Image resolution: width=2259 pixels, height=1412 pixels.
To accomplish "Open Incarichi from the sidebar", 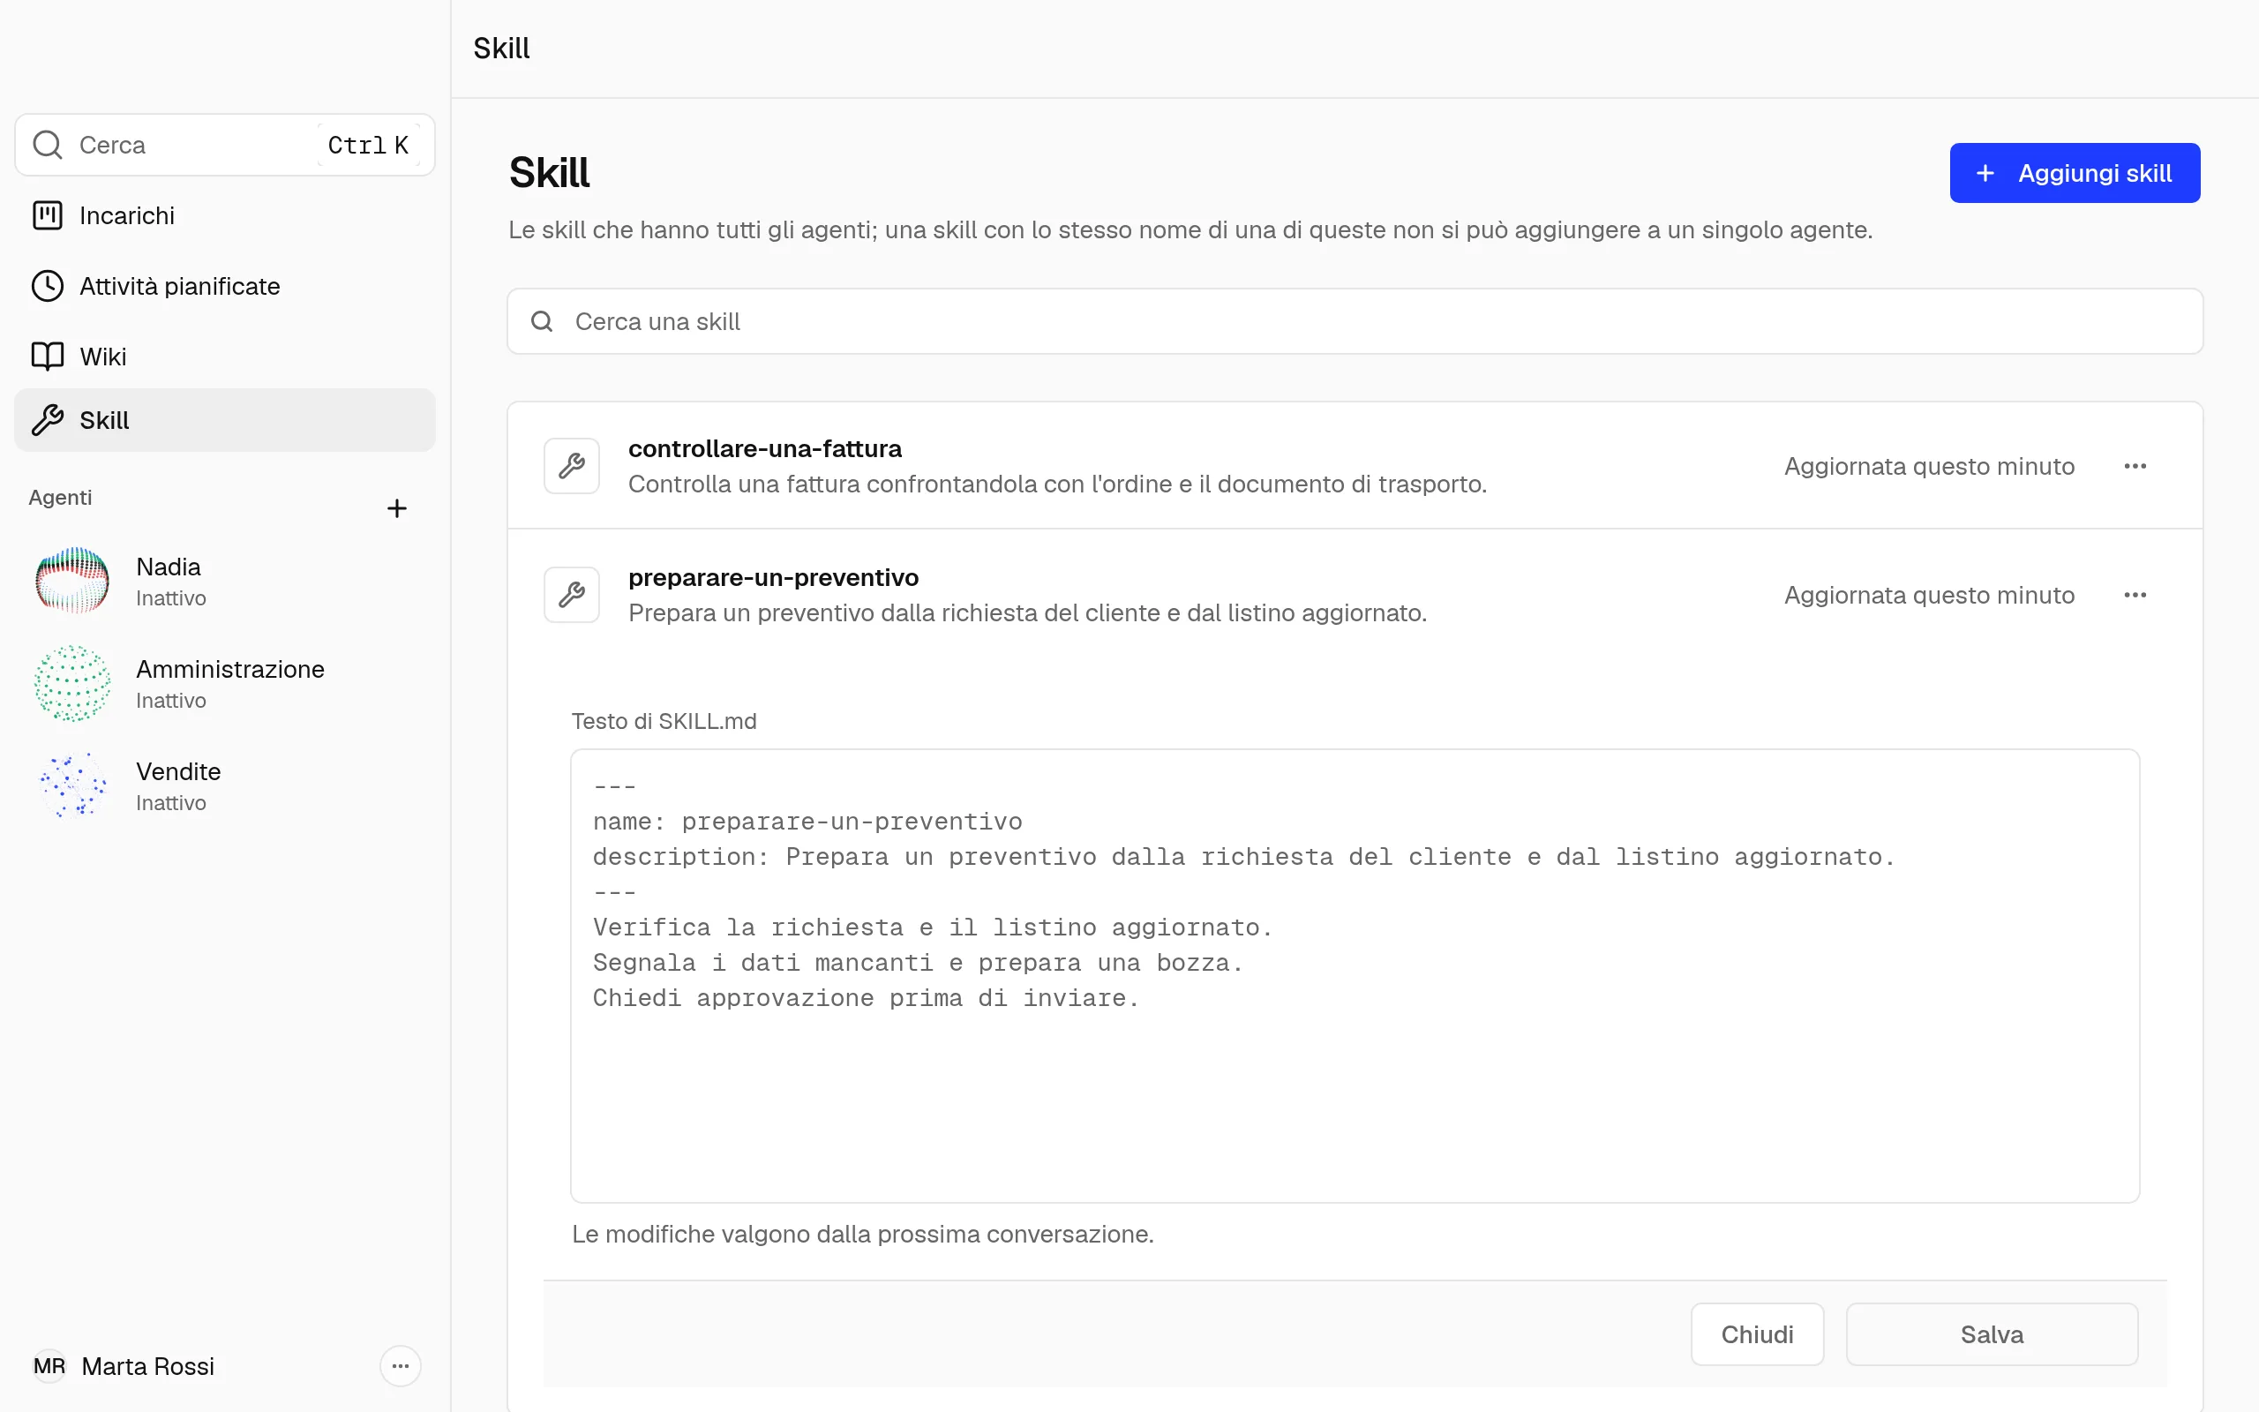I will pyautogui.click(x=224, y=215).
